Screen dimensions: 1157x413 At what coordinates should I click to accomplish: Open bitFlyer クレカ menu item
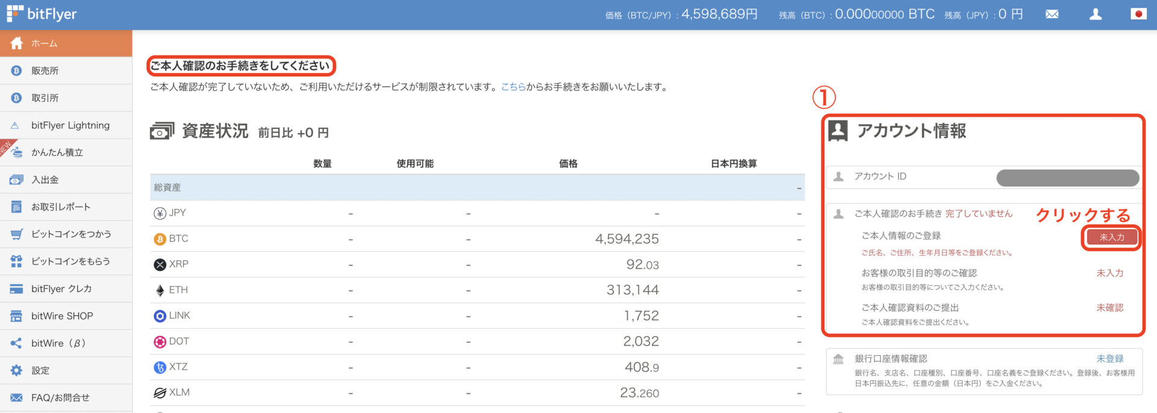pyautogui.click(x=66, y=289)
